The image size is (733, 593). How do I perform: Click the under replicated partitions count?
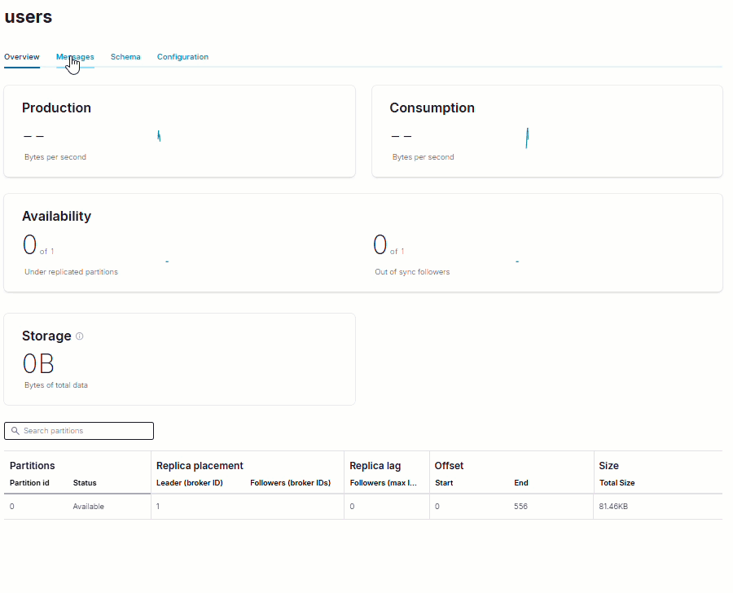pyautogui.click(x=30, y=245)
